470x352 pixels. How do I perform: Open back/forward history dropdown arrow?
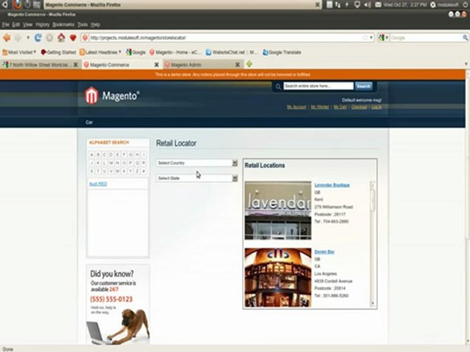click(x=28, y=38)
